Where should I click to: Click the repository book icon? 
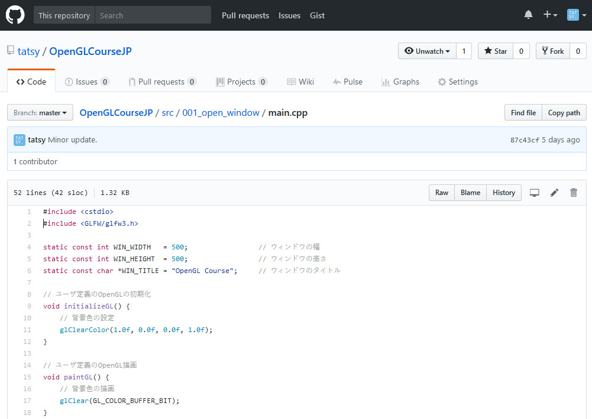pyautogui.click(x=11, y=51)
